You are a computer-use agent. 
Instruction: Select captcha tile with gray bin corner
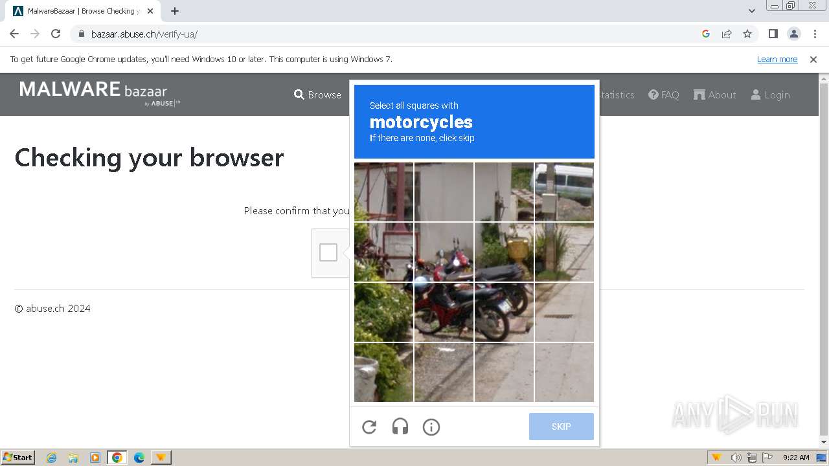pos(383,373)
